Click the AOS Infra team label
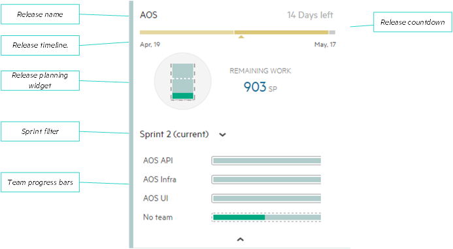This screenshot has width=453, height=249. click(159, 179)
